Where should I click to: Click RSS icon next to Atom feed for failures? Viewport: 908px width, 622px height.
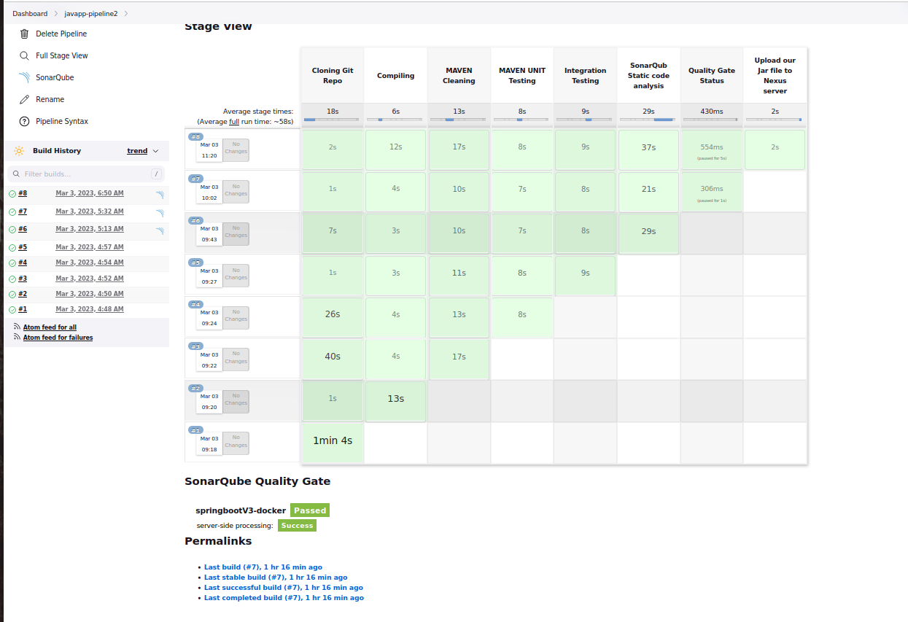click(x=17, y=338)
